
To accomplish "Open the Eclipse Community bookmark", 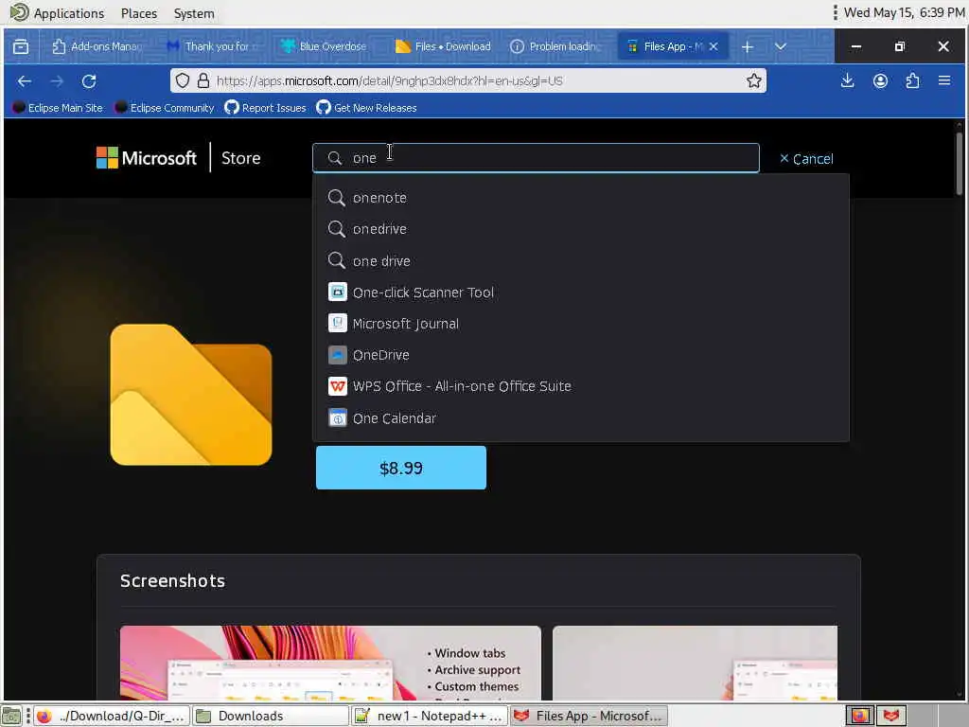I will (165, 108).
